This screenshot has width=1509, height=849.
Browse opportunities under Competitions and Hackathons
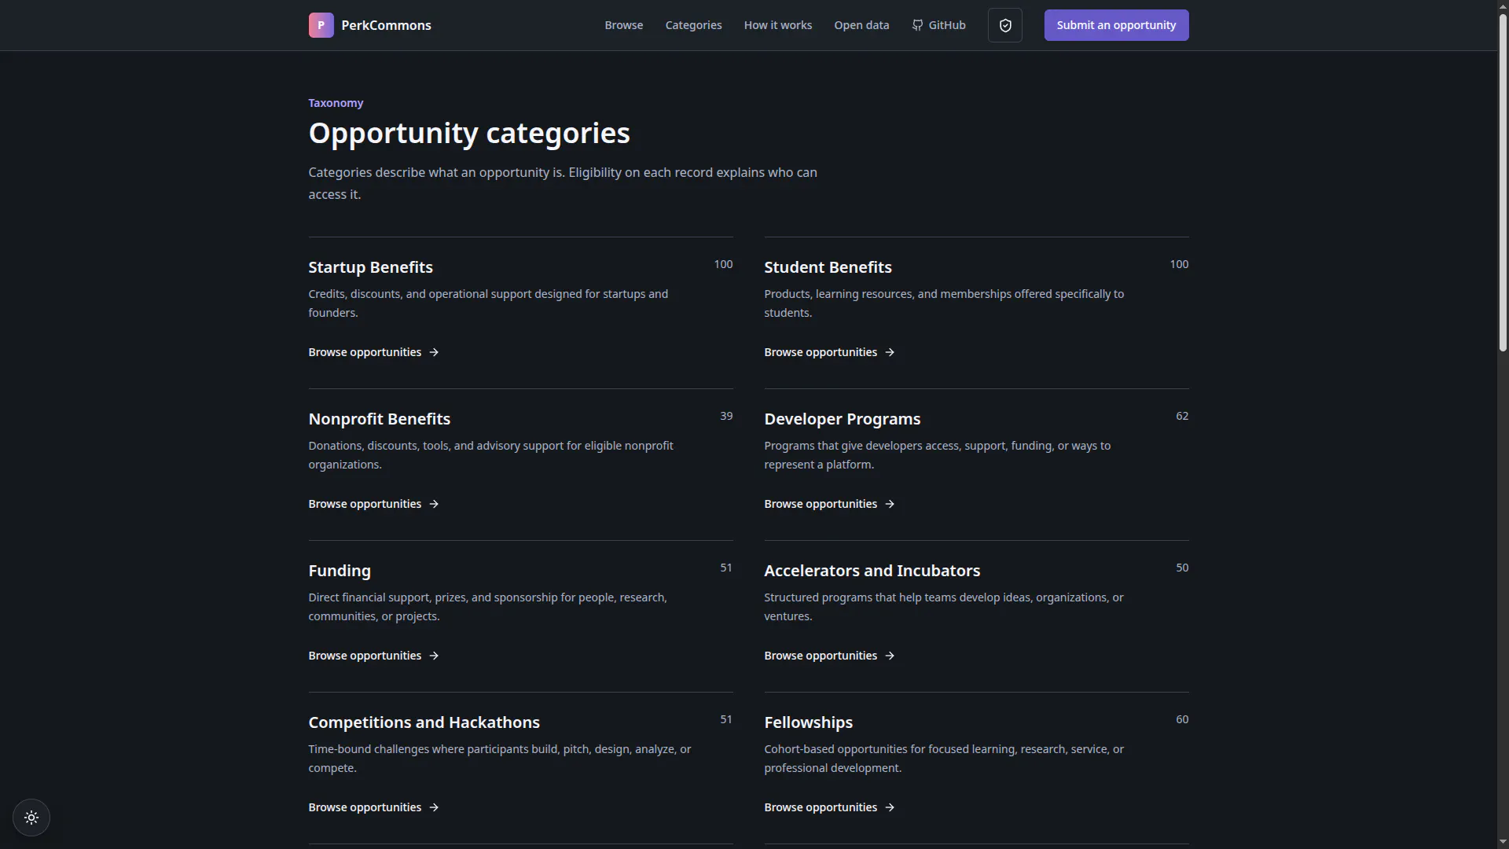coord(373,807)
